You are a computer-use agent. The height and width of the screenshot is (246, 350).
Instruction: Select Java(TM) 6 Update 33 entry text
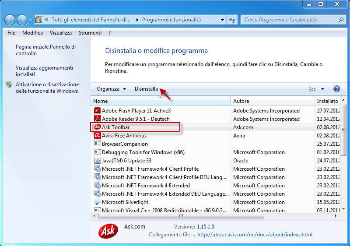(x=126, y=161)
